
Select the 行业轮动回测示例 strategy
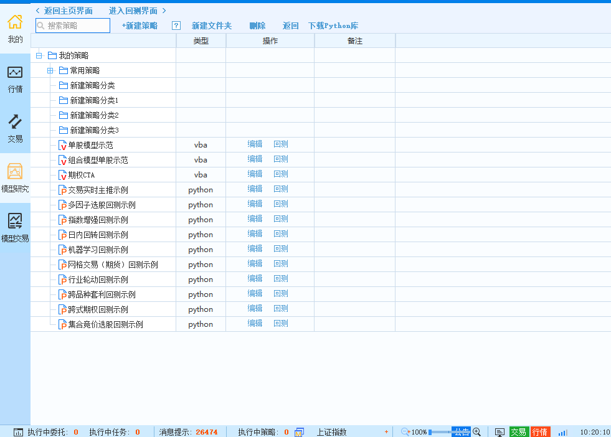(98, 280)
